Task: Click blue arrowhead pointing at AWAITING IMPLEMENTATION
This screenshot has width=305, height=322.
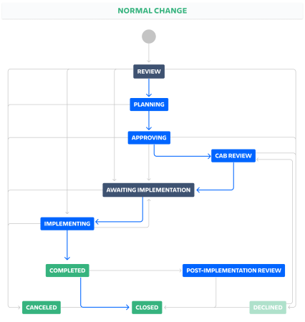Action: pos(199,190)
